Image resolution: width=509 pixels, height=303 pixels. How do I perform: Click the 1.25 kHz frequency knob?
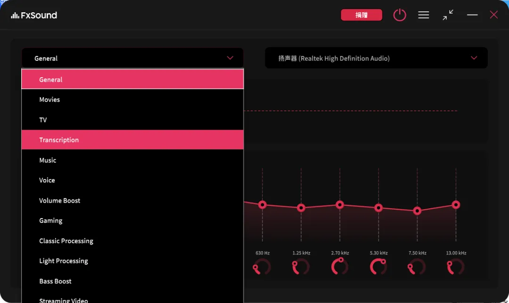(301, 267)
